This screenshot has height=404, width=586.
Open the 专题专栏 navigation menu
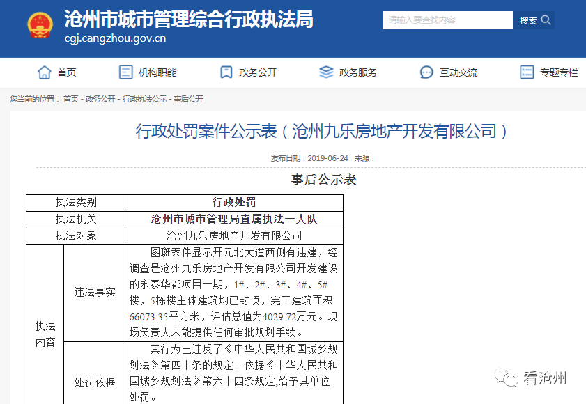click(559, 72)
